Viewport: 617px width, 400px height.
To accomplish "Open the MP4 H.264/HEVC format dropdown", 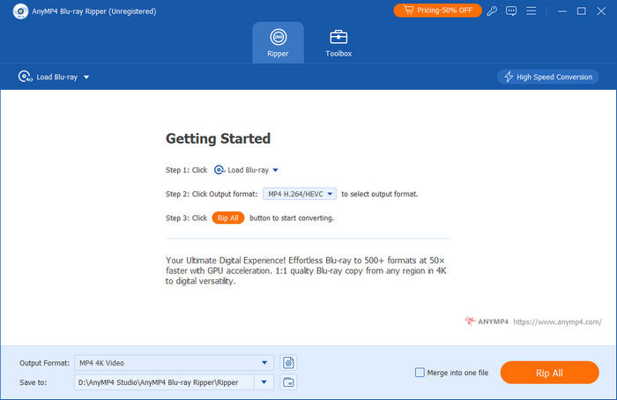I will point(300,194).
